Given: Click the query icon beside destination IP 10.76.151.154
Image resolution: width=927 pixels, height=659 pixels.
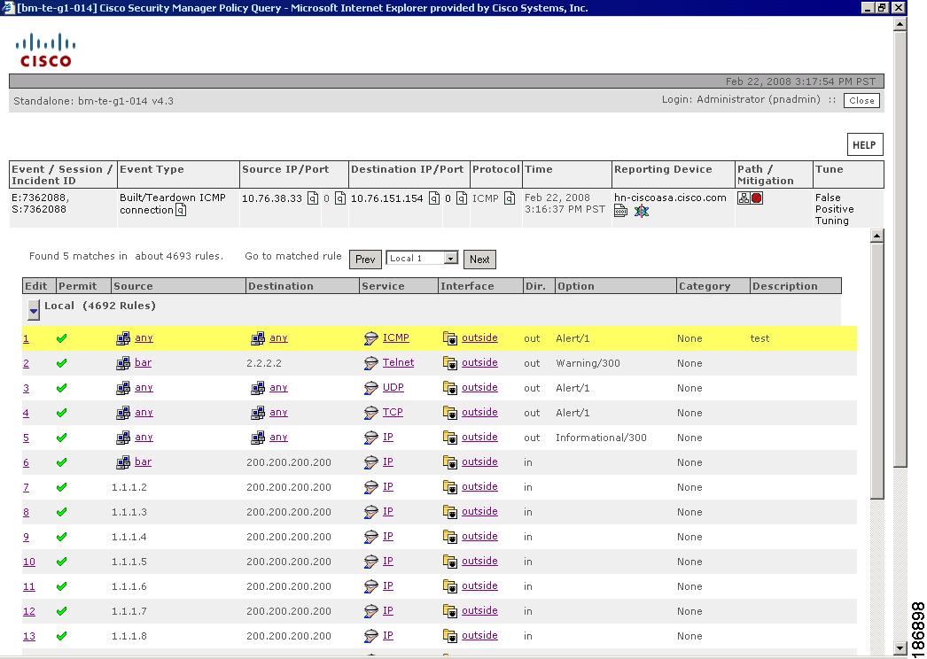Looking at the screenshot, I should 434,198.
